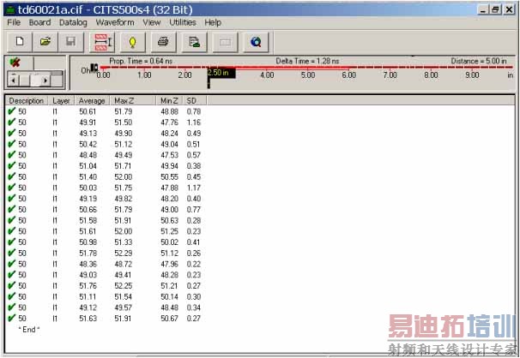
Task: Click the 2.50 in cursor marker on ruler
Action: [x=221, y=73]
